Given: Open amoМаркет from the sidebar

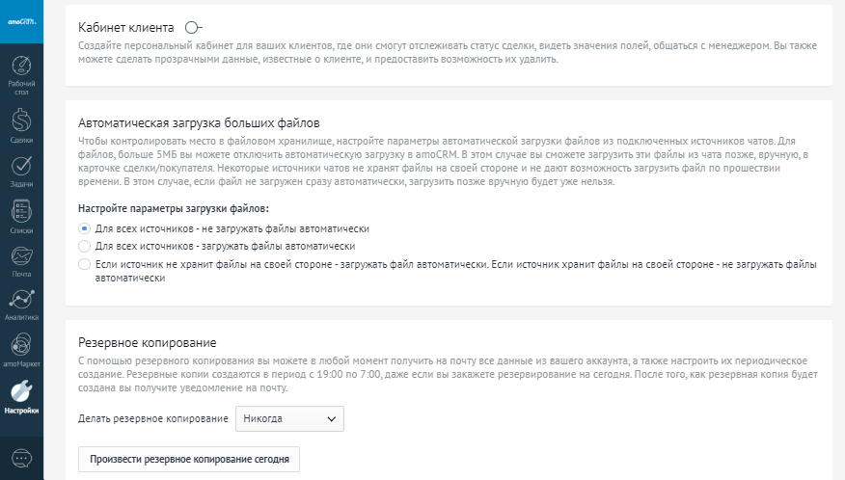Looking at the screenshot, I should tap(21, 351).
